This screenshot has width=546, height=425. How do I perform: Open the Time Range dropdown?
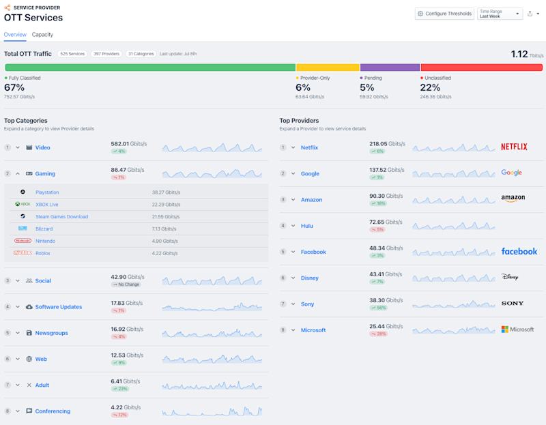click(x=500, y=14)
